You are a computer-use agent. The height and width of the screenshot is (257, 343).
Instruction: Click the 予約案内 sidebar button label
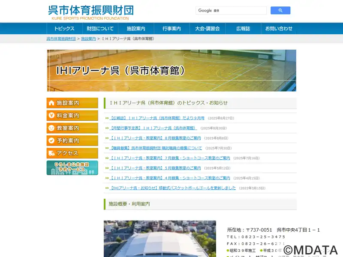[68, 140]
